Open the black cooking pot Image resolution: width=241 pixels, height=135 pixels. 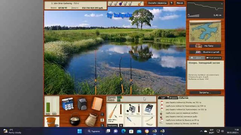(75, 119)
